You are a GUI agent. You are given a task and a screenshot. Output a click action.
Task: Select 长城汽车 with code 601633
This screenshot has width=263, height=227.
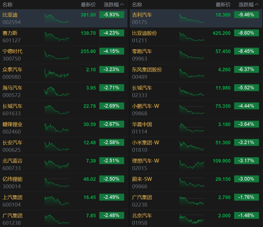[x=12, y=106]
